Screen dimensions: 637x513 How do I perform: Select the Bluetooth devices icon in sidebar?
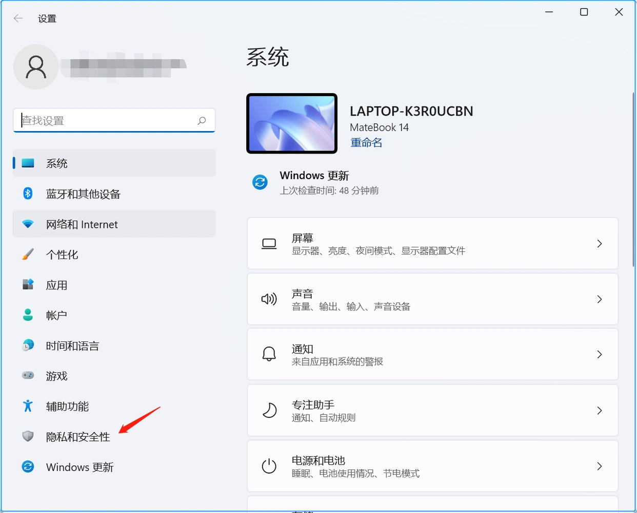(x=27, y=194)
